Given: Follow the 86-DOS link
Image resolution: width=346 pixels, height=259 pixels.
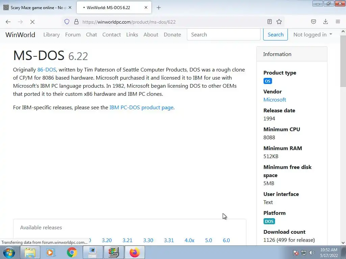Looking at the screenshot, I should [47, 69].
